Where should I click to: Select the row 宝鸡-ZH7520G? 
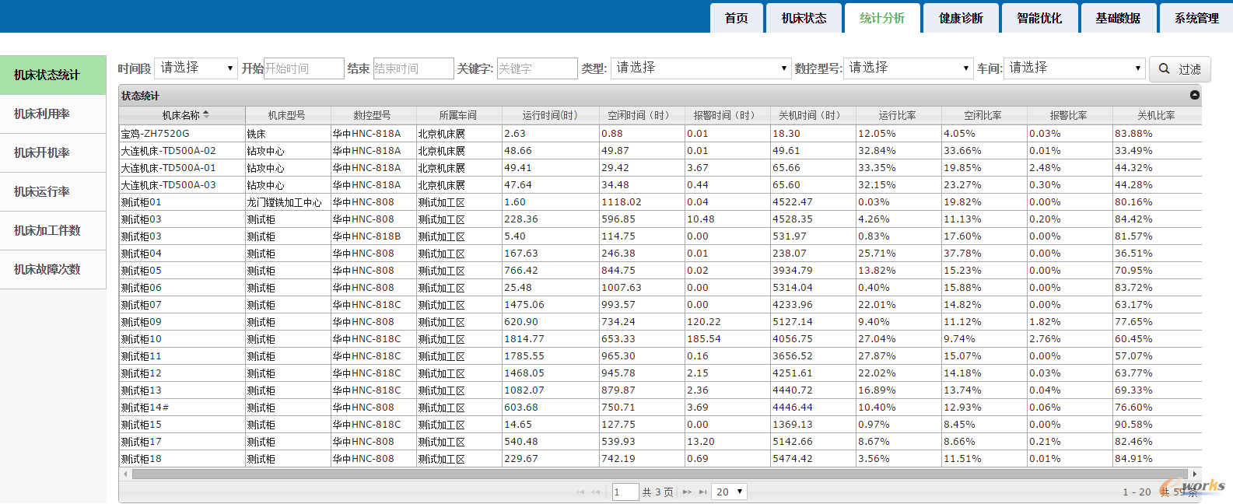pos(660,134)
